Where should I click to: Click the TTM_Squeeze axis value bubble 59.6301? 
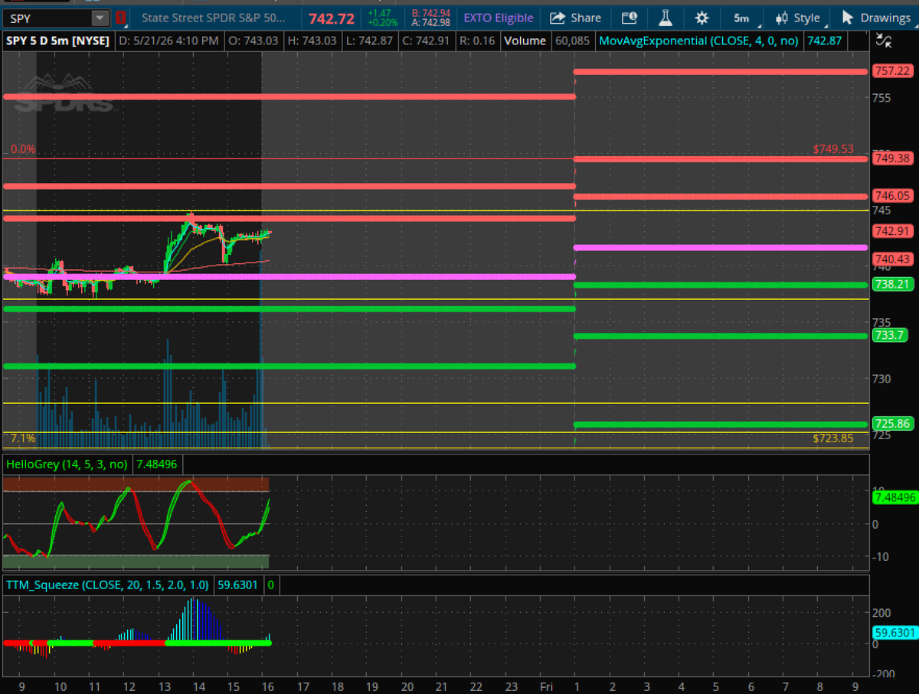894,633
